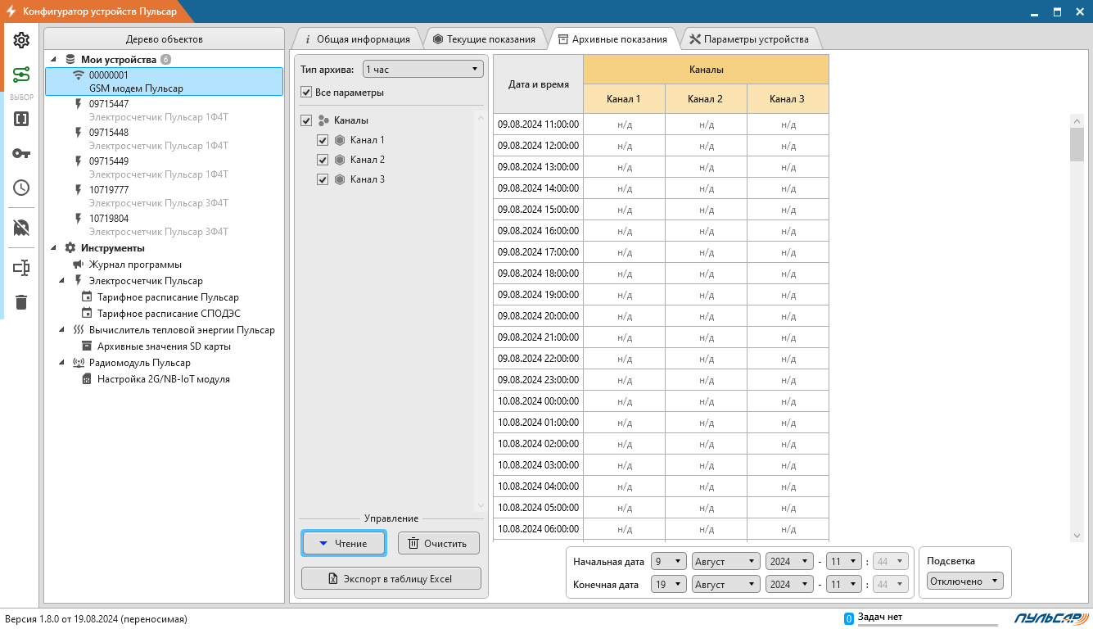Collapse the Электросчетчик Пульсар tools node

pyautogui.click(x=62, y=281)
